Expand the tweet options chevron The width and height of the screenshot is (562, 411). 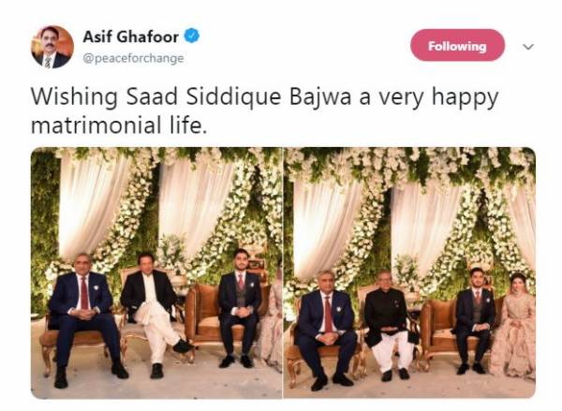(x=528, y=47)
